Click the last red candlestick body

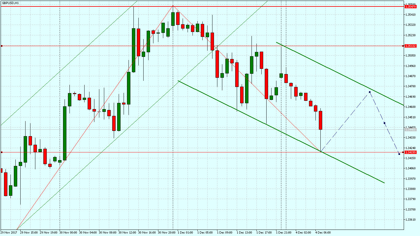click(320, 120)
